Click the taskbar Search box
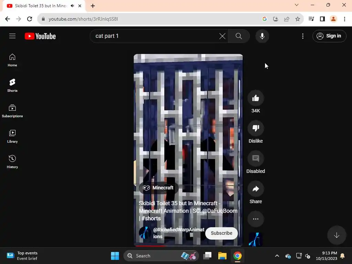This screenshot has width=352, height=264. pos(161,256)
